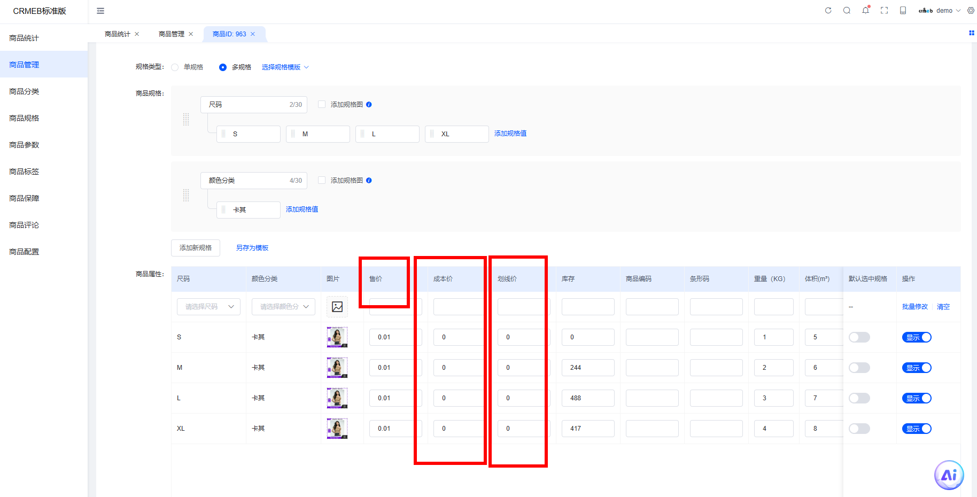The image size is (977, 497).
Task: Toggle 显示 switch for size S row
Action: pos(917,337)
